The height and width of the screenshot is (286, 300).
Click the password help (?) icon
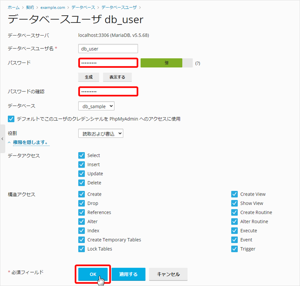(198, 63)
